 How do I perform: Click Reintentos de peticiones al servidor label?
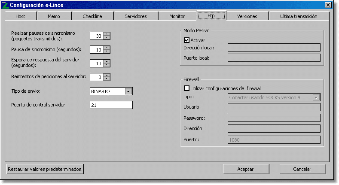tap(49, 77)
